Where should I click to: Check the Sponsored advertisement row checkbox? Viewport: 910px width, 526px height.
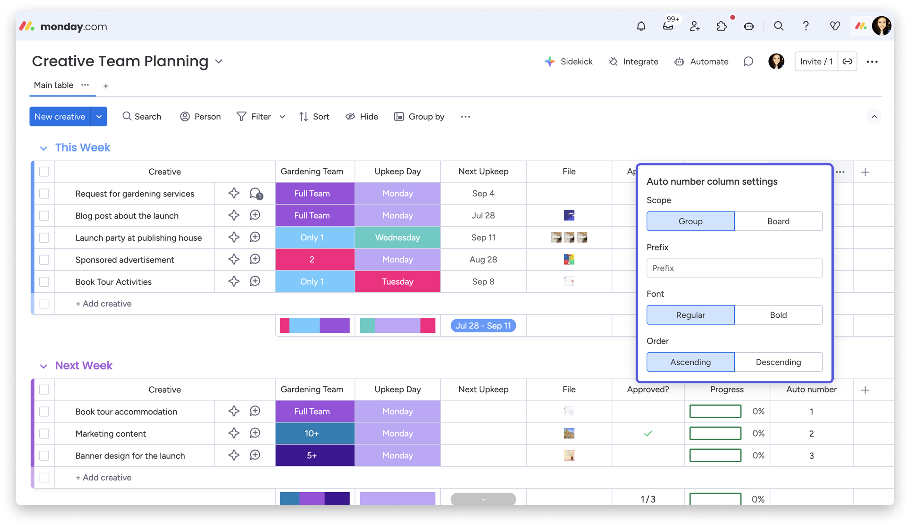pyautogui.click(x=44, y=260)
